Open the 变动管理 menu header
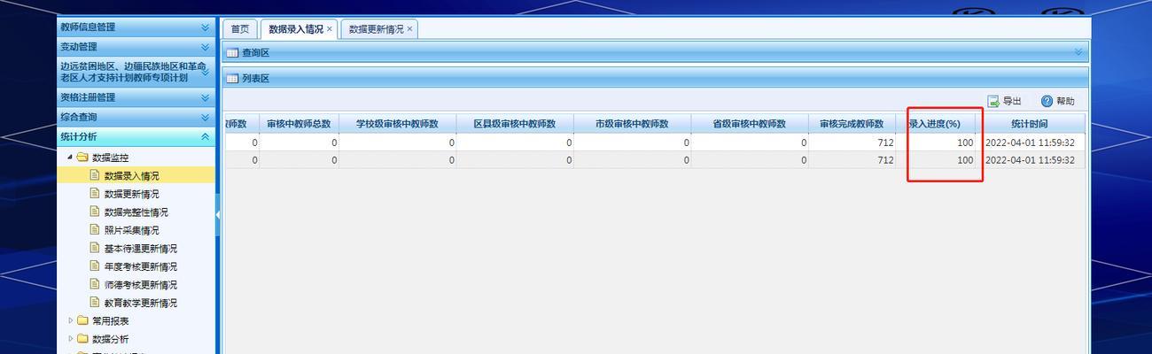This screenshot has height=354, width=1152. click(x=136, y=47)
